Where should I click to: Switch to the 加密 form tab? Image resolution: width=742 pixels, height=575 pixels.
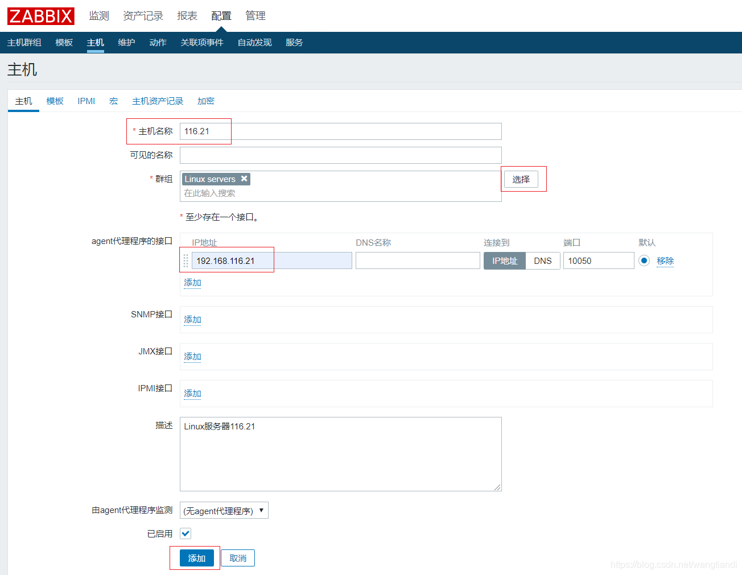click(x=206, y=101)
